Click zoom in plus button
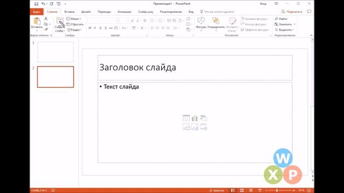This screenshot has height=193, width=344. (x=294, y=190)
